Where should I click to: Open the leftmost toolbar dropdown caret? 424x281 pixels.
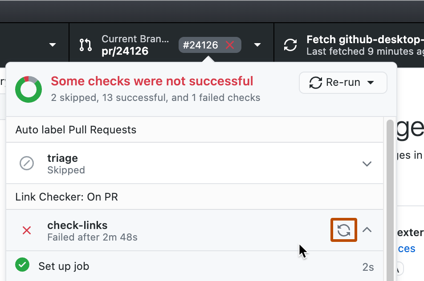[x=52, y=44]
